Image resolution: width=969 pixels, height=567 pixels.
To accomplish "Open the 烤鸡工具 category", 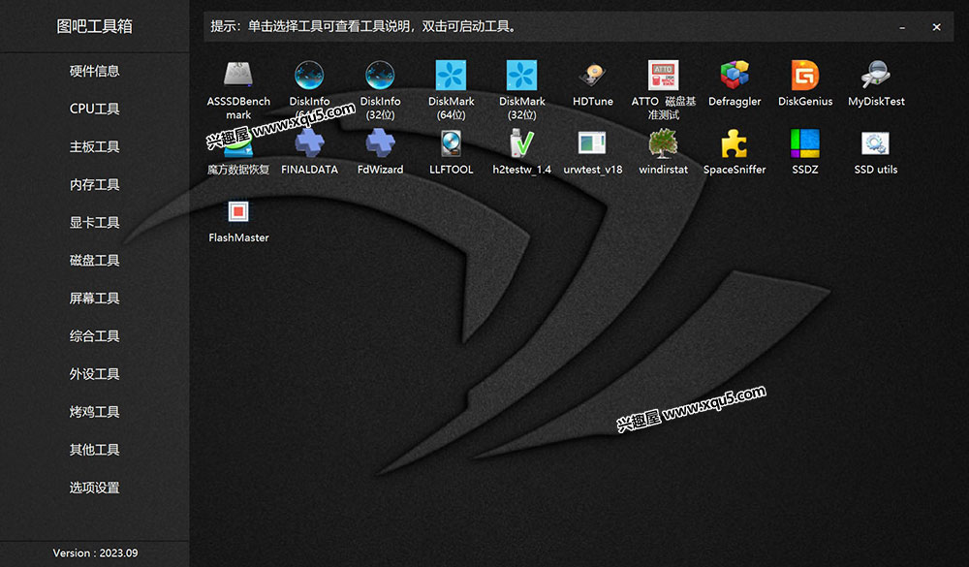I will click(x=95, y=412).
